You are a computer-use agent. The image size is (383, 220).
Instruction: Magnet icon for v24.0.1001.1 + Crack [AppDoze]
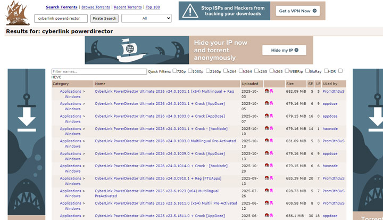267,103
